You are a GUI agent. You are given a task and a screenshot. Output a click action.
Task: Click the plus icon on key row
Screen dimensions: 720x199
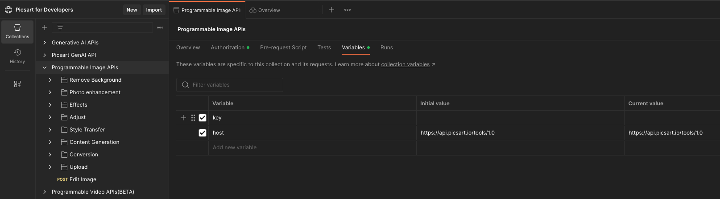click(x=183, y=118)
